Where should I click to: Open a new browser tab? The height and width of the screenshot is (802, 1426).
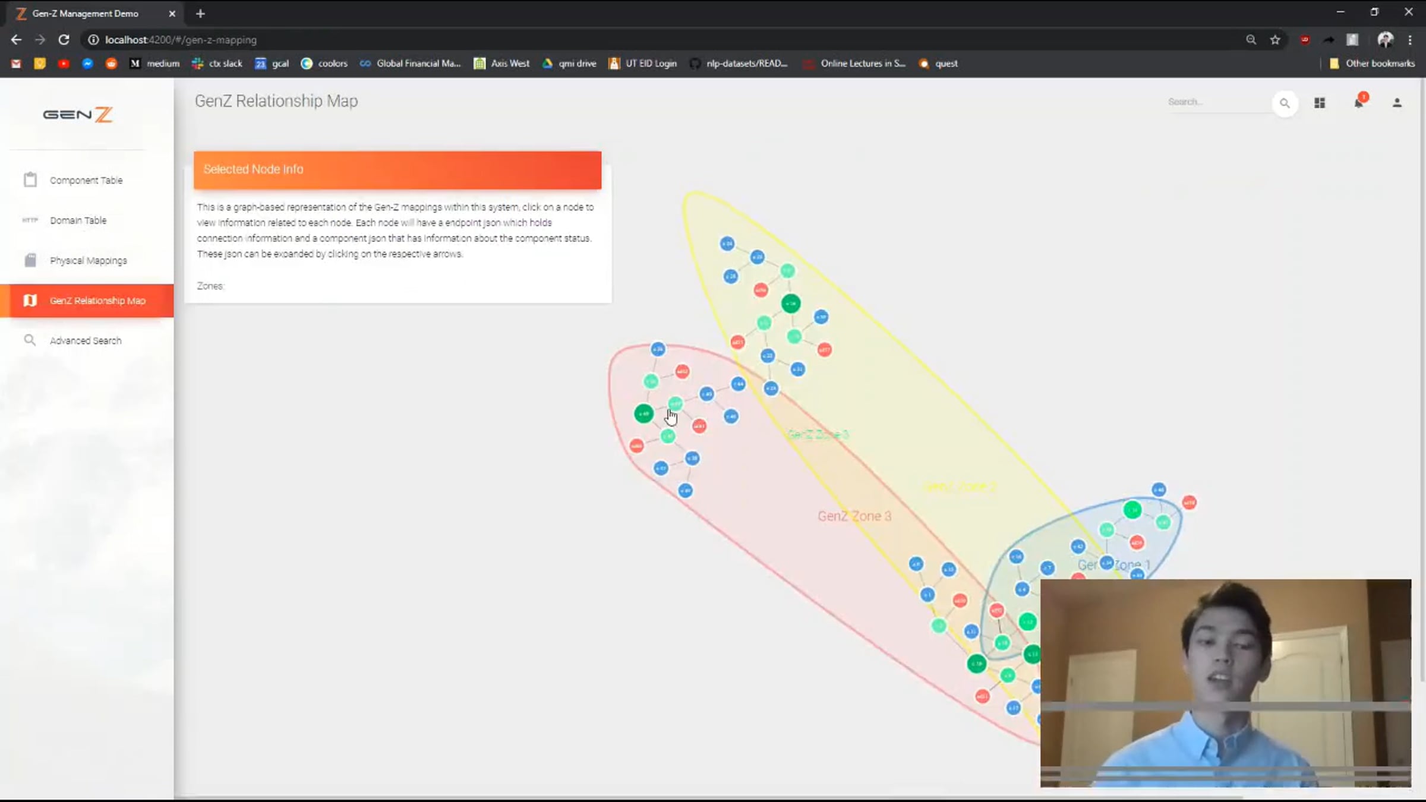200,13
